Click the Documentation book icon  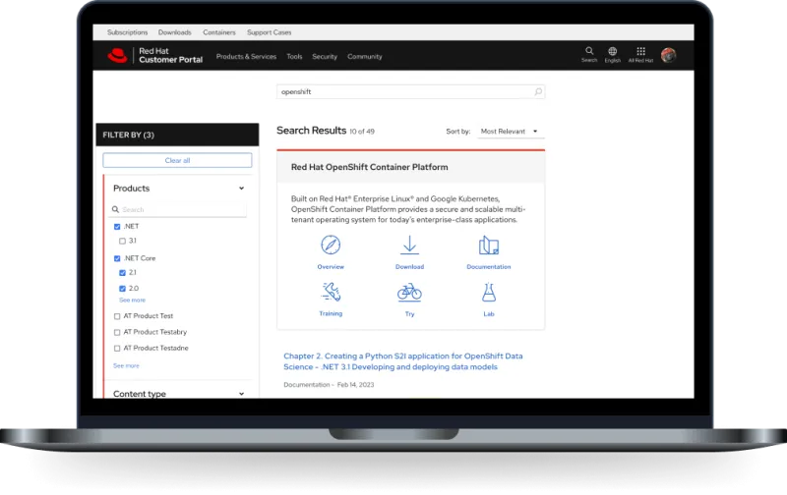coord(488,245)
